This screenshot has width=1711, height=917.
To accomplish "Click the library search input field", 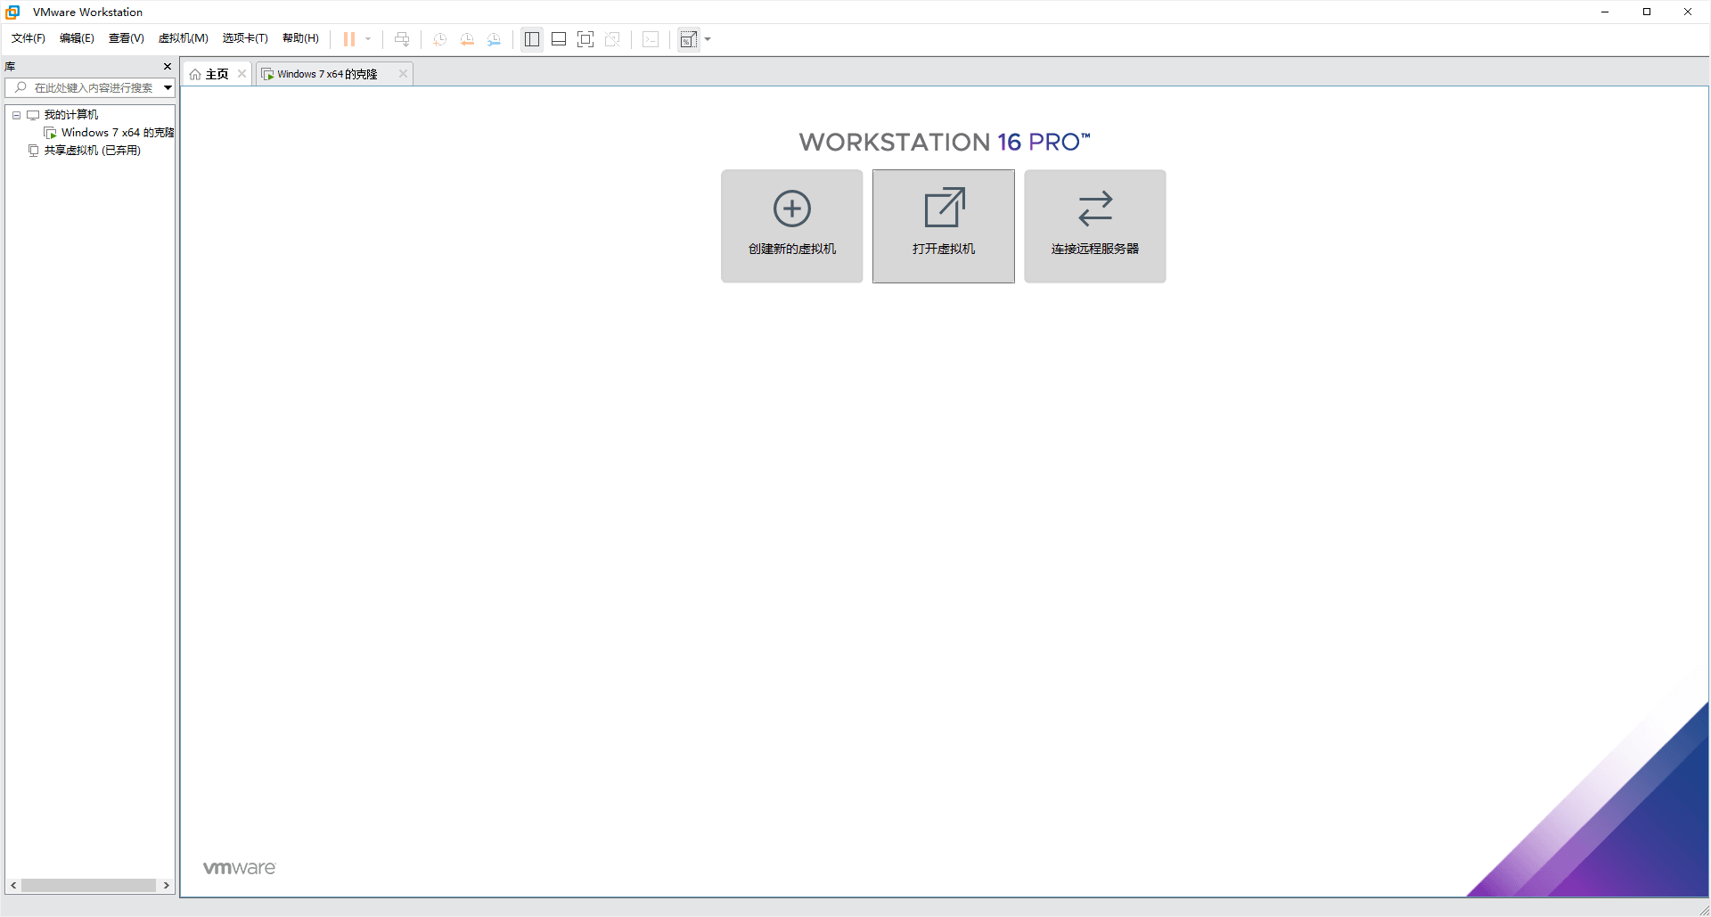I will tap(94, 87).
